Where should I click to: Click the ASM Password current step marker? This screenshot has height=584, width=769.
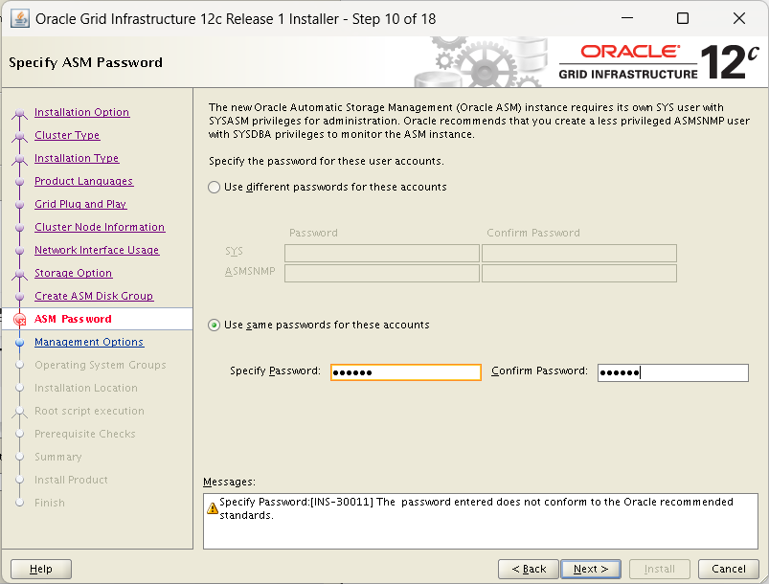(19, 320)
